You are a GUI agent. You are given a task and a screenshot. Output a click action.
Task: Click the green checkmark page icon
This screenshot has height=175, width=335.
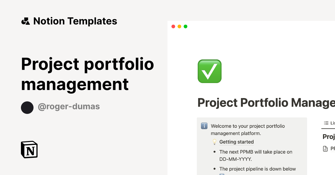[209, 71]
